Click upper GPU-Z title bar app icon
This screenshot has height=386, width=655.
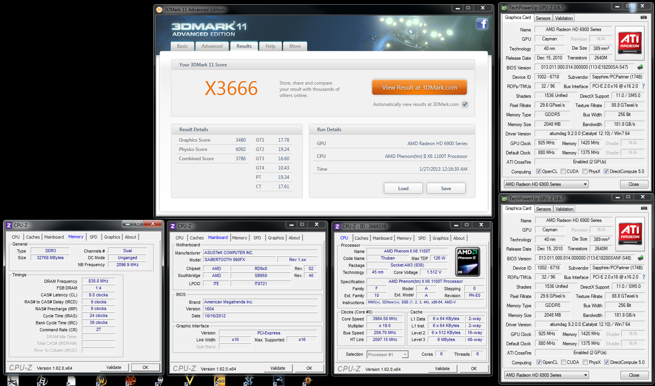pos(504,7)
